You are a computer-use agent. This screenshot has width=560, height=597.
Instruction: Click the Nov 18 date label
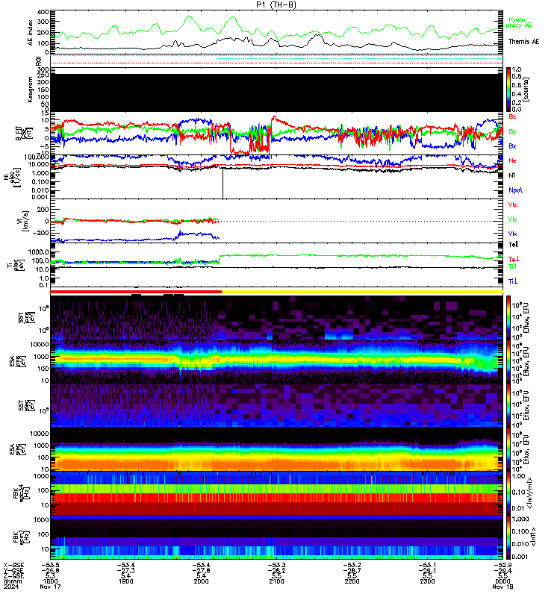(x=503, y=587)
